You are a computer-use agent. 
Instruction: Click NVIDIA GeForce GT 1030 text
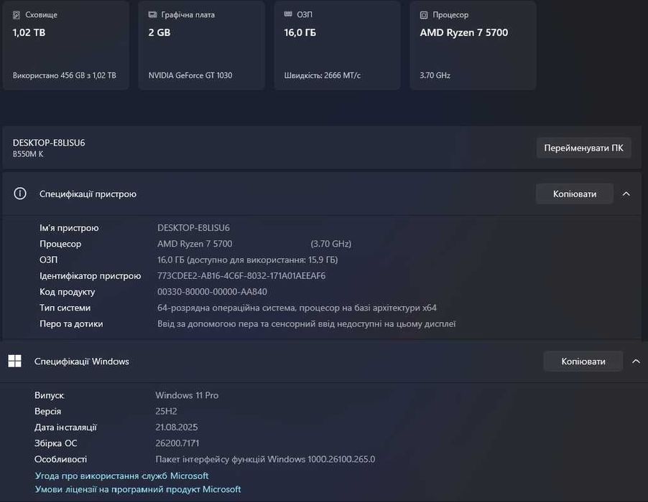190,75
